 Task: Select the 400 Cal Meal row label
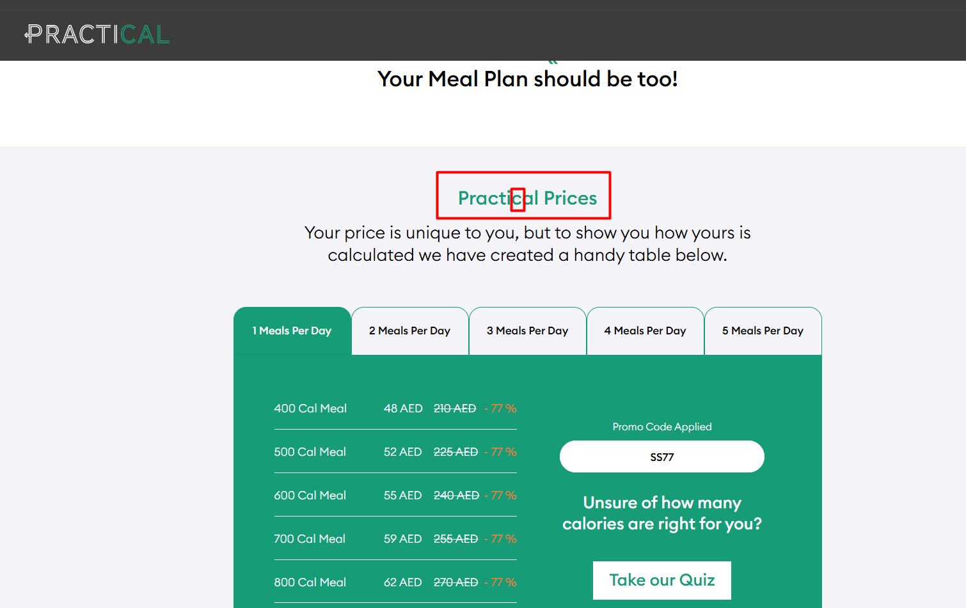310,409
